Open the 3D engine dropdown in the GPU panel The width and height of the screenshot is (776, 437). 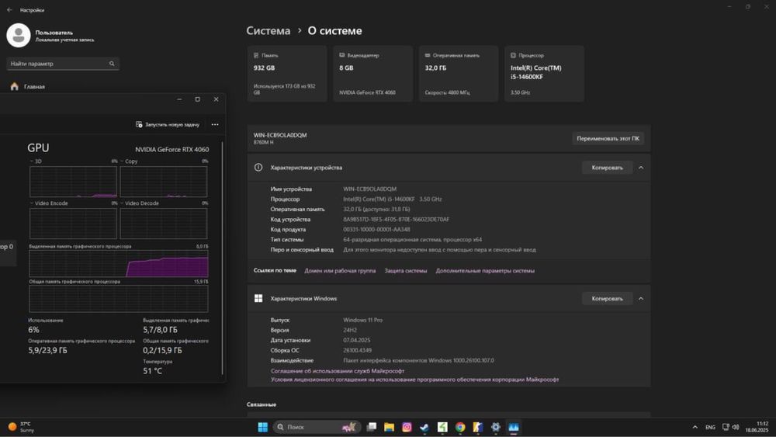tap(35, 161)
